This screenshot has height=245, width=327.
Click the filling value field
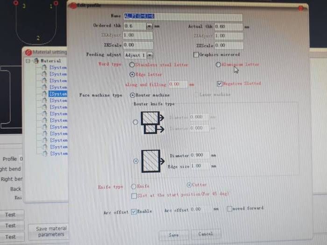tap(178, 84)
